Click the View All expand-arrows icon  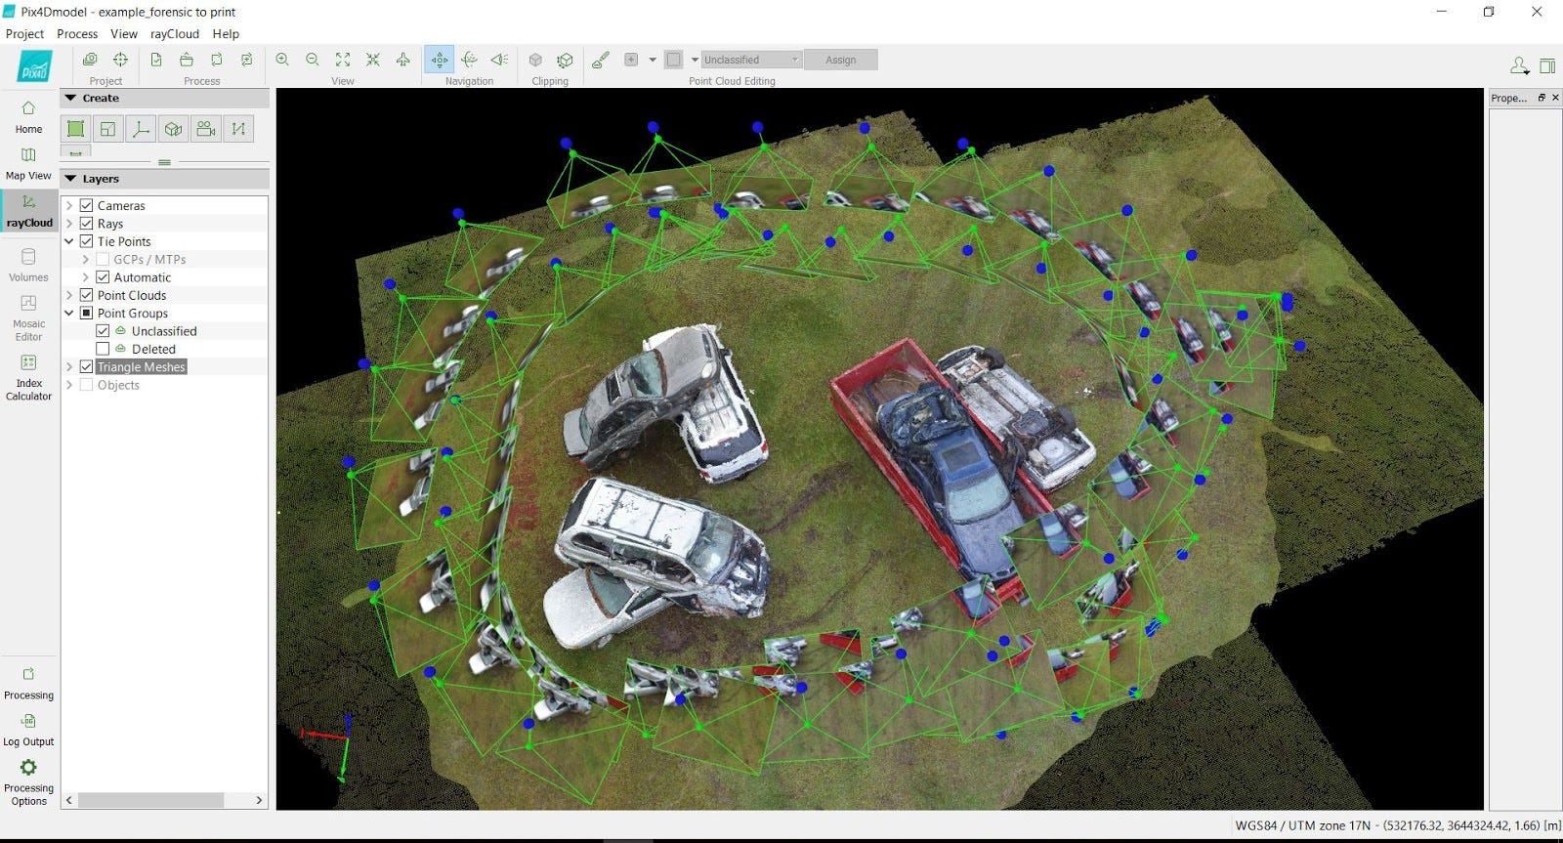[x=343, y=60]
